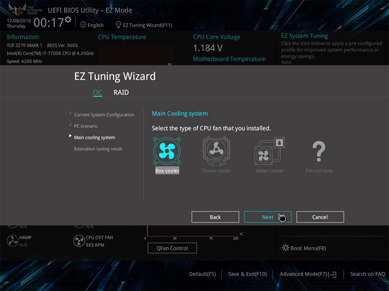Click the I'm not sure label

(319, 170)
